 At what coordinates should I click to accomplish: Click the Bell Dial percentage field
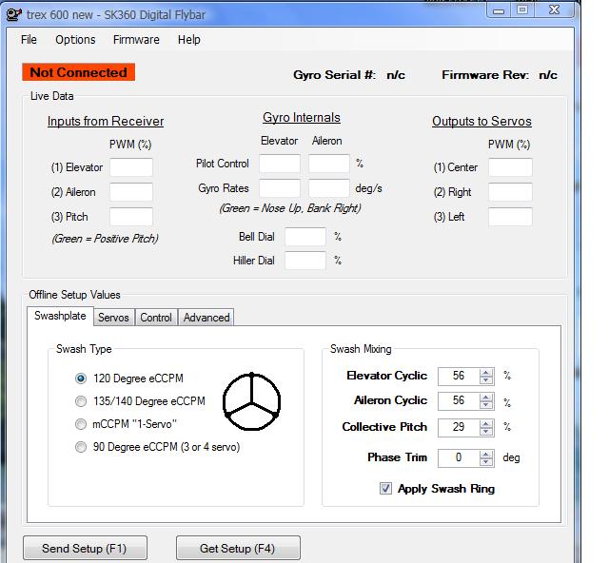305,237
